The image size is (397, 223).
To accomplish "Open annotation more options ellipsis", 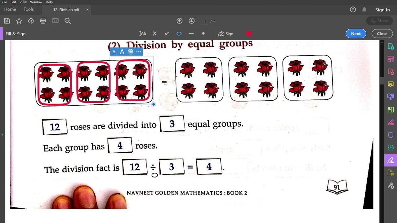I will coord(139,52).
